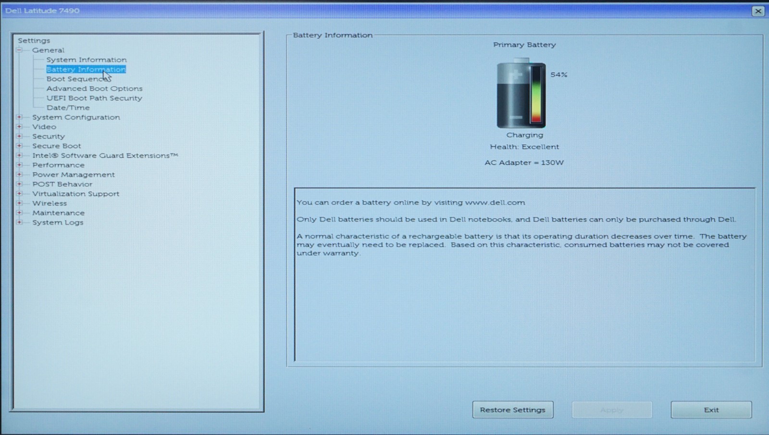Select the POST Behavior category label

pos(62,185)
